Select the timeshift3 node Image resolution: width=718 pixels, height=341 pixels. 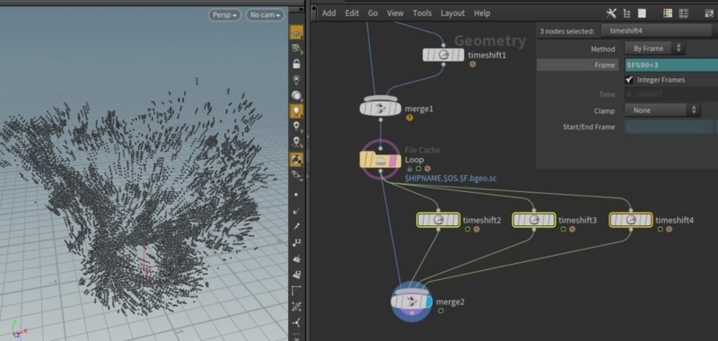pyautogui.click(x=534, y=220)
